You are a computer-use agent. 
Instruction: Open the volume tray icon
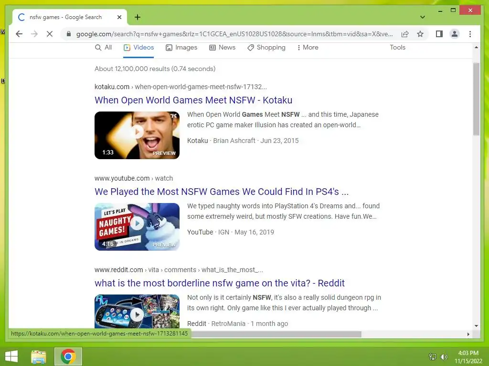(x=444, y=356)
